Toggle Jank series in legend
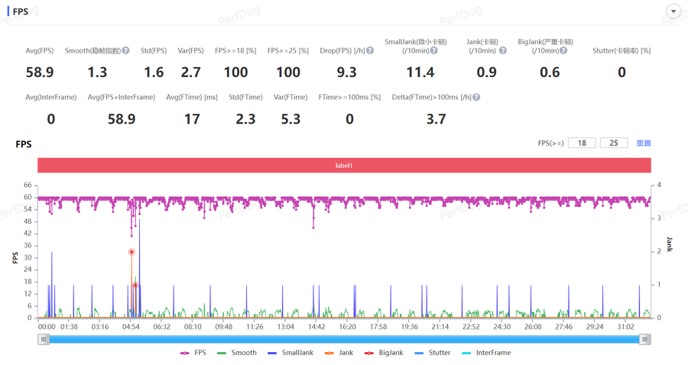688x365 pixels. [x=339, y=353]
